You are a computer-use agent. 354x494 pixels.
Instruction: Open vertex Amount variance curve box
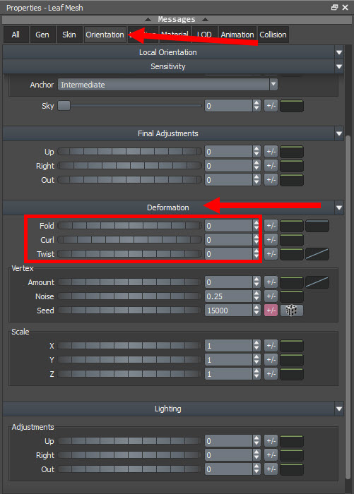(292, 282)
